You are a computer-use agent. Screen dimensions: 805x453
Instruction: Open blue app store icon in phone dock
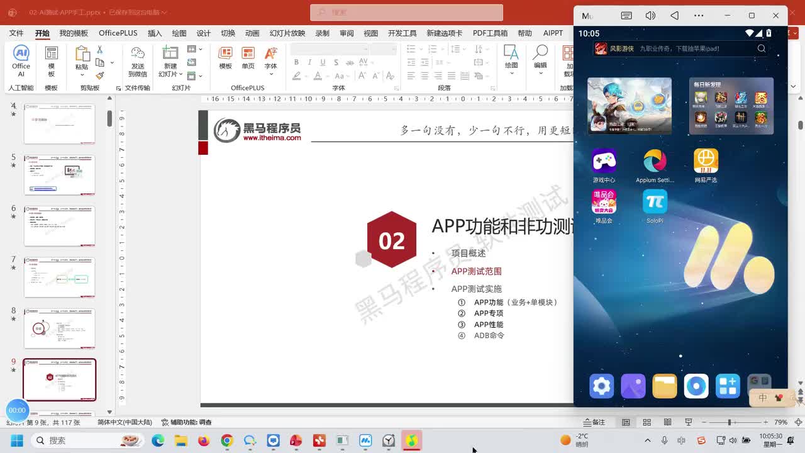pos(728,386)
